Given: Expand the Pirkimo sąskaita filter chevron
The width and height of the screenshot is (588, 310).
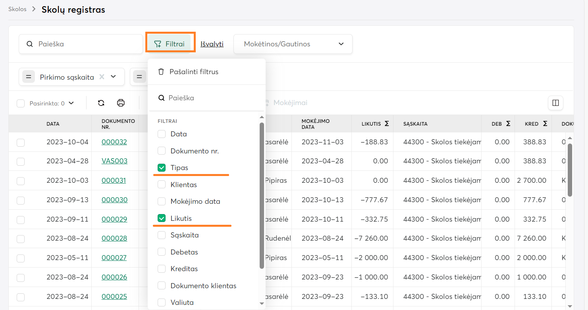Looking at the screenshot, I should point(113,77).
